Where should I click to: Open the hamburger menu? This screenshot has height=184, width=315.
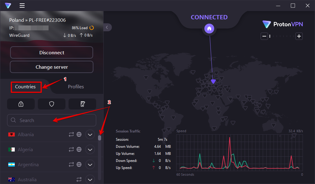[x=22, y=6]
